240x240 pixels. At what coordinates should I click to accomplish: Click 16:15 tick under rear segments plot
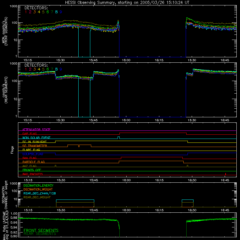pos(159,120)
